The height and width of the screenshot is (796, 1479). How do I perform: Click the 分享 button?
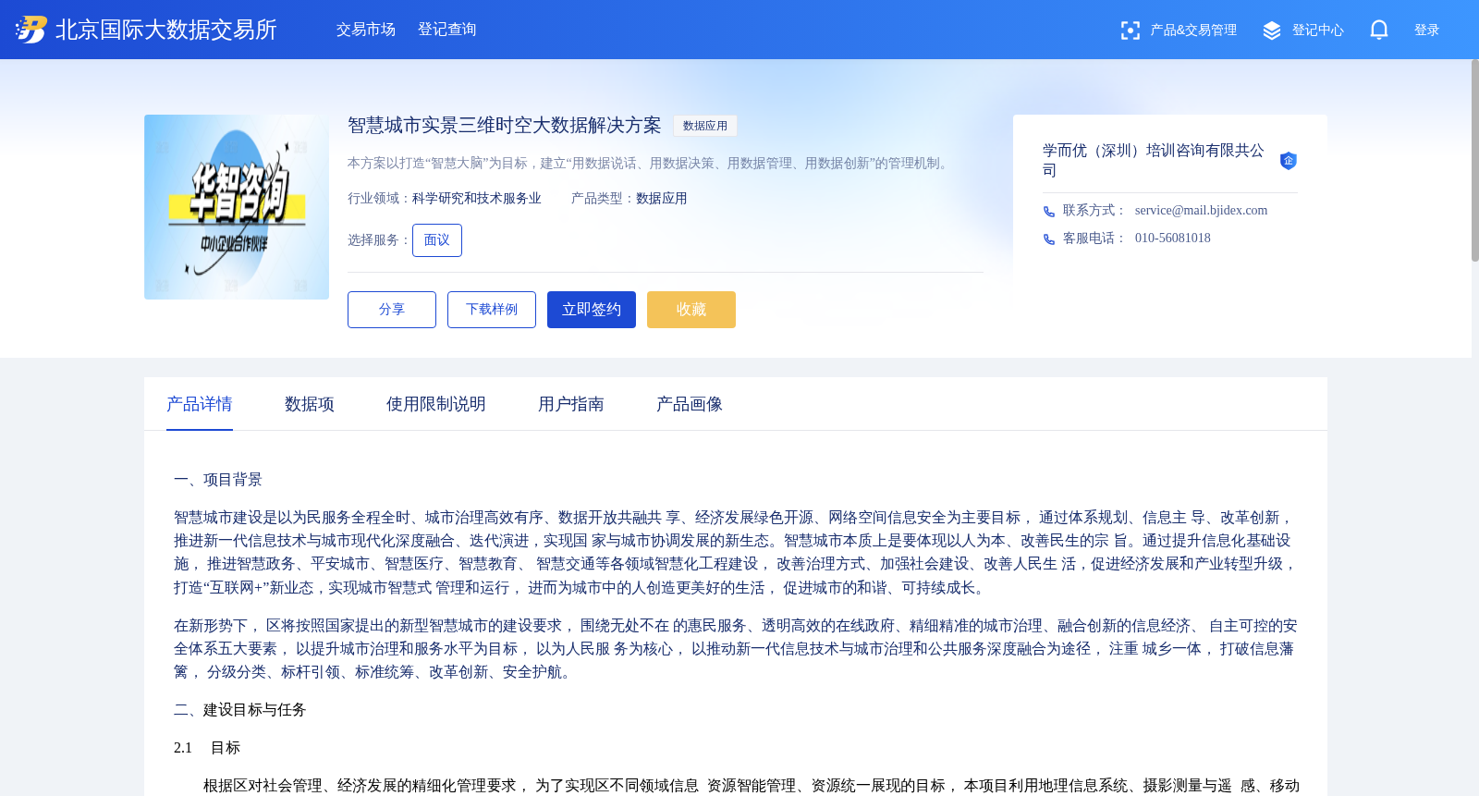coord(392,310)
